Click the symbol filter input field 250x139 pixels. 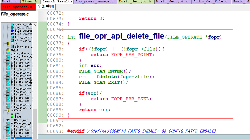19,19
